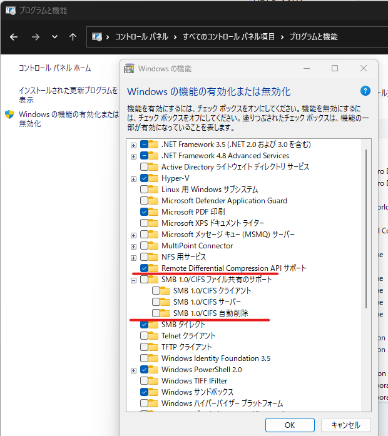The width and height of the screenshot is (388, 436).
Task: Open chevron after コントロール パネル breadcrumb
Action: pyautogui.click(x=175, y=37)
